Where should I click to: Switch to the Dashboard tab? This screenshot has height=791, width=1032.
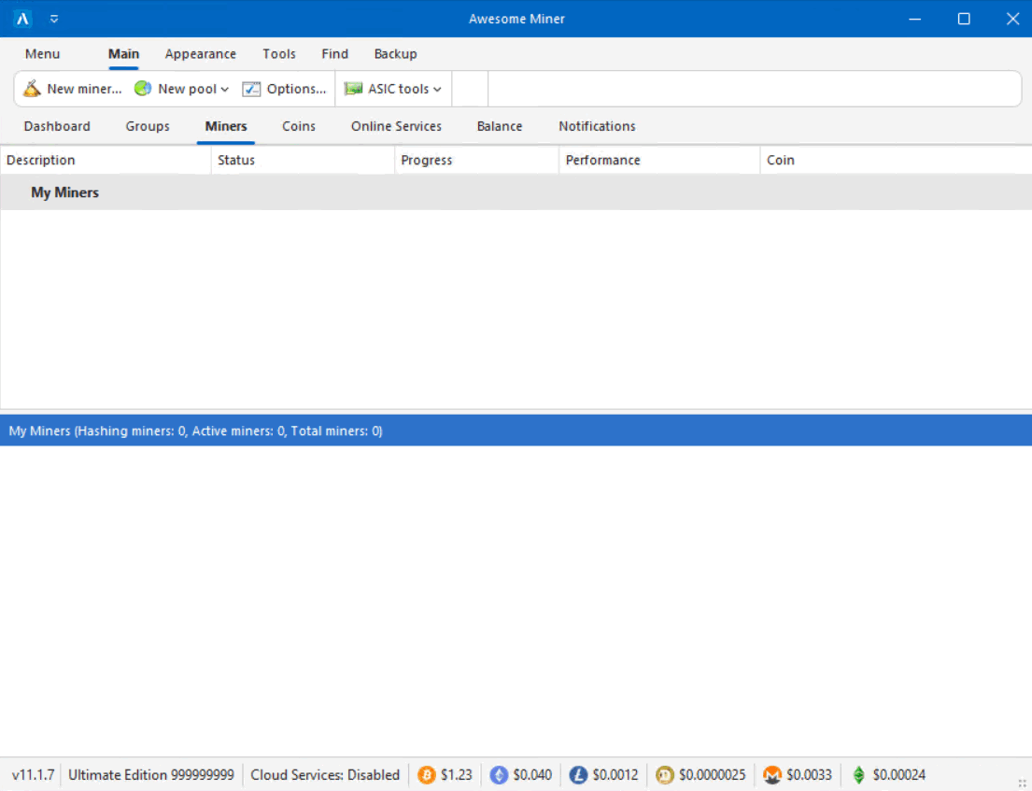[57, 126]
